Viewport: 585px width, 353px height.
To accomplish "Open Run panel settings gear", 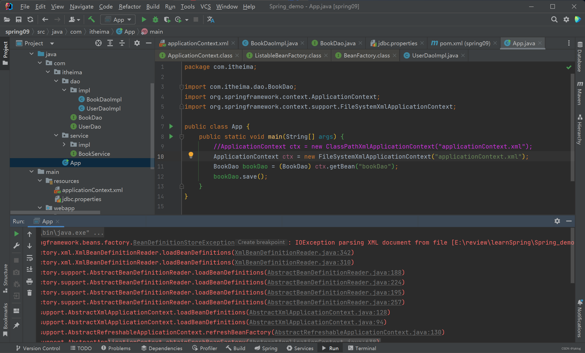I will [x=557, y=221].
